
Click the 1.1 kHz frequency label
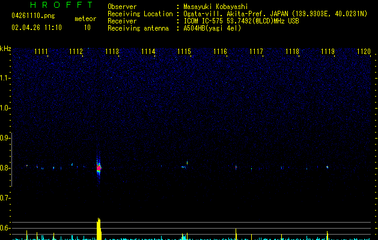[x=4, y=78]
